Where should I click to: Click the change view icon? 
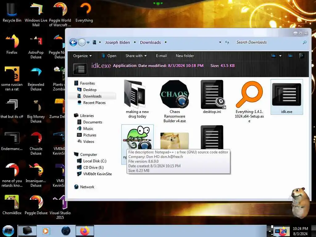273,56
